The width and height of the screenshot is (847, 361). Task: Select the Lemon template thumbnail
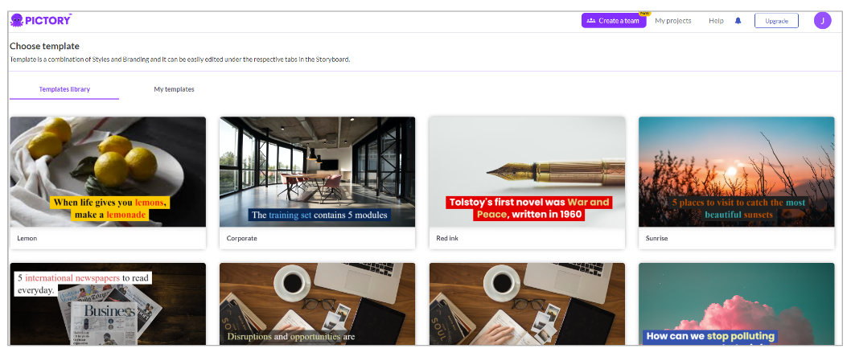click(x=108, y=171)
